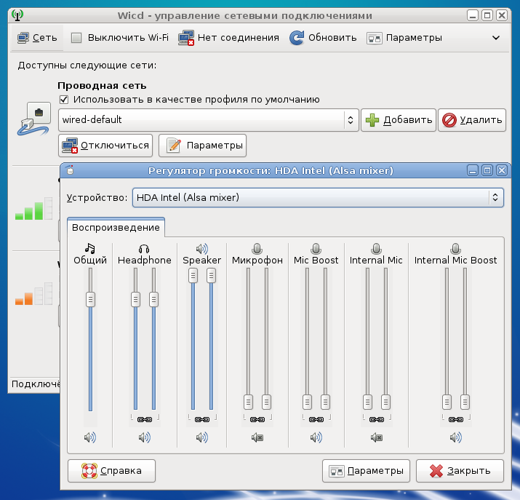Select the Воспроизведение tab
Image resolution: width=520 pixels, height=500 pixels.
tap(116, 228)
